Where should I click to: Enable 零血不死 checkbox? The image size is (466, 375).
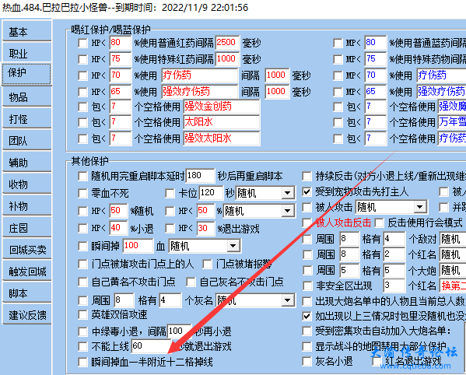tap(82, 194)
